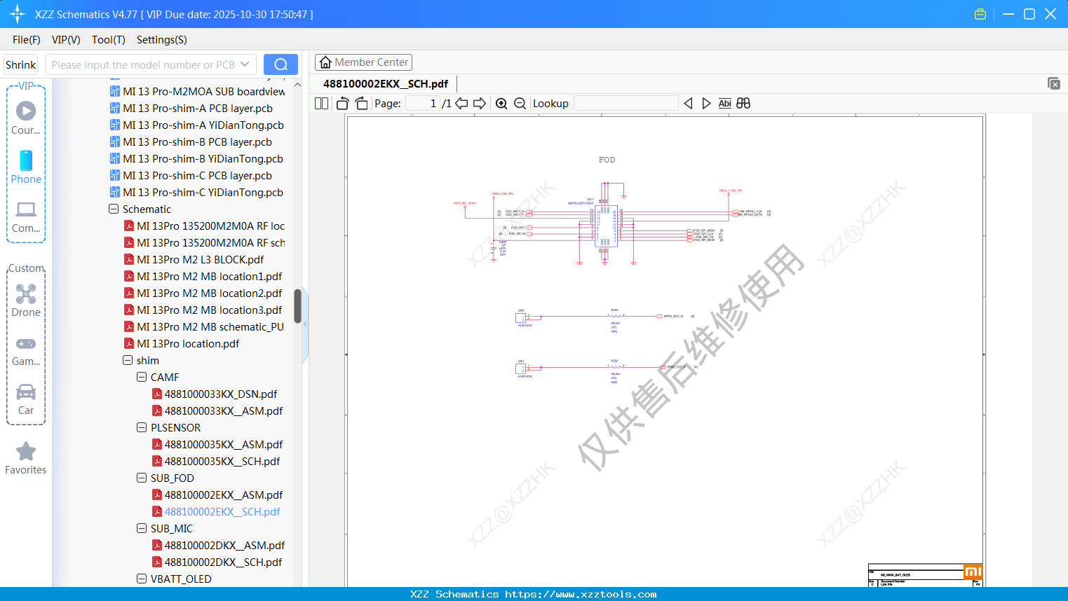Zoom out of the schematic

point(520,103)
